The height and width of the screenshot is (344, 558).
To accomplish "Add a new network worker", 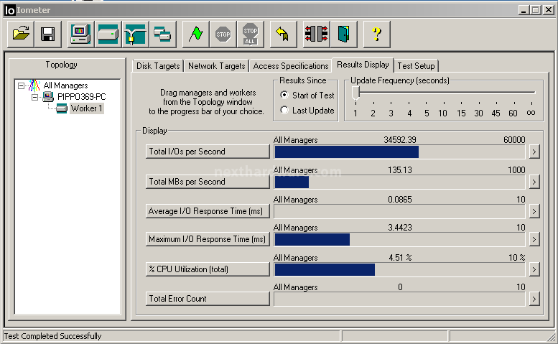I will (x=135, y=34).
